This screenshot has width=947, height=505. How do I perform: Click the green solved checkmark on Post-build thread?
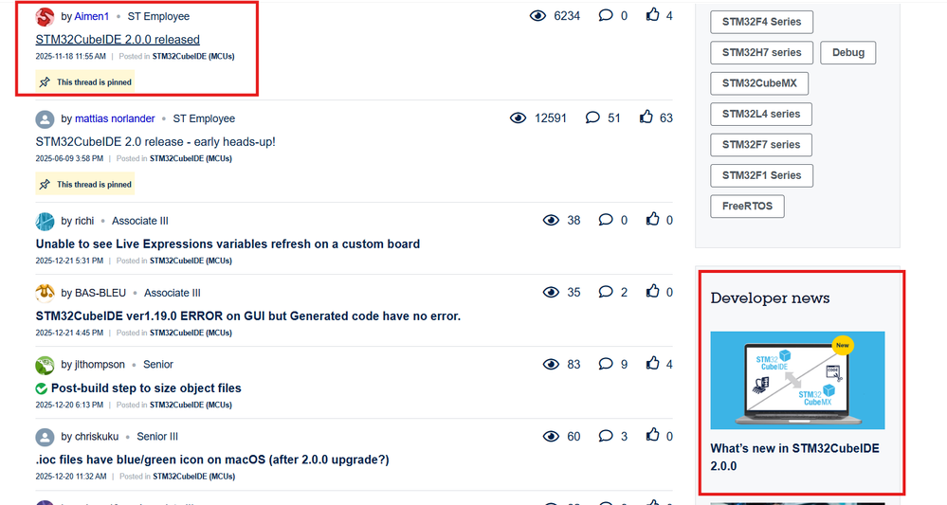[41, 388]
